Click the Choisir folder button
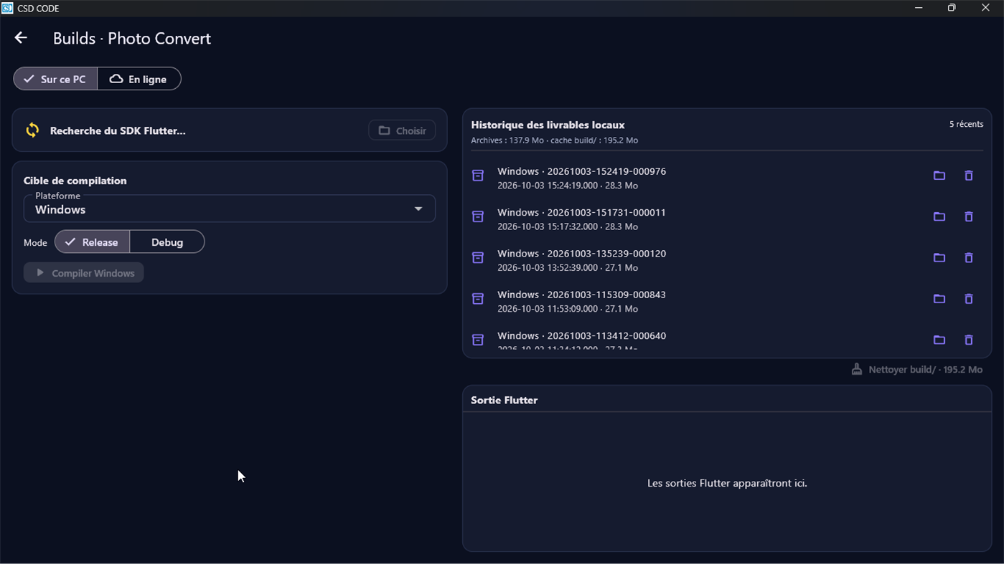Screen dimensions: 1004x564 pos(402,130)
